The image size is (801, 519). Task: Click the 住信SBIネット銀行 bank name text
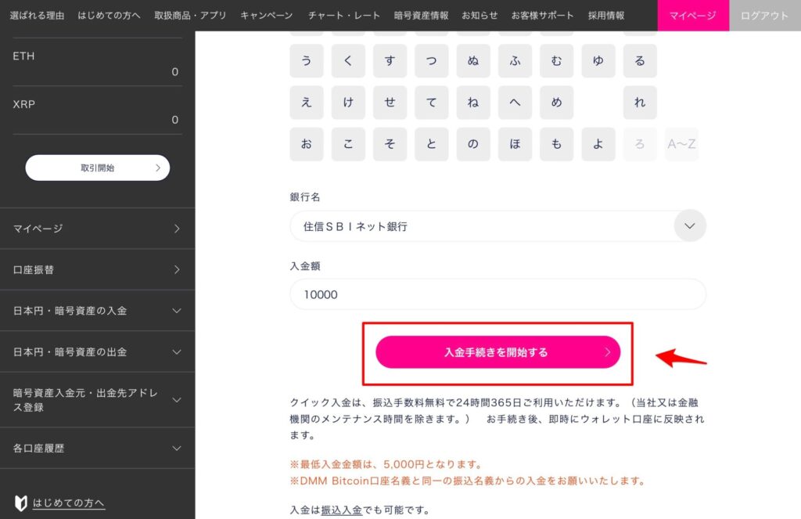(355, 226)
